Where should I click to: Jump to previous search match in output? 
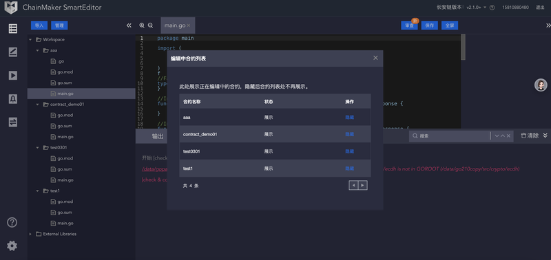503,136
